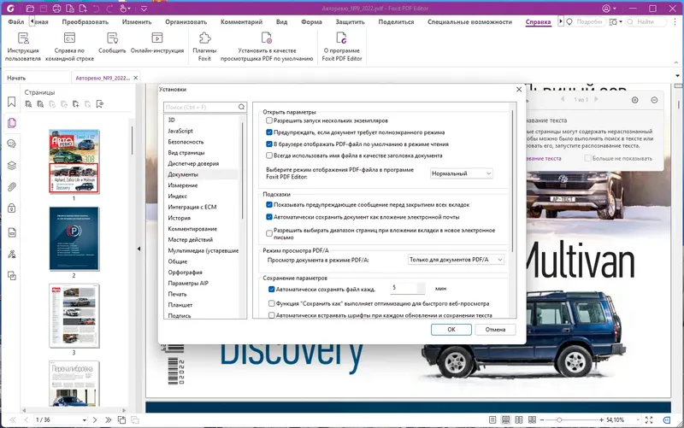Image resolution: width=684 pixels, height=428 pixels.
Task: Close the Авторевю_N9_2022 document tab
Action: (x=136, y=78)
